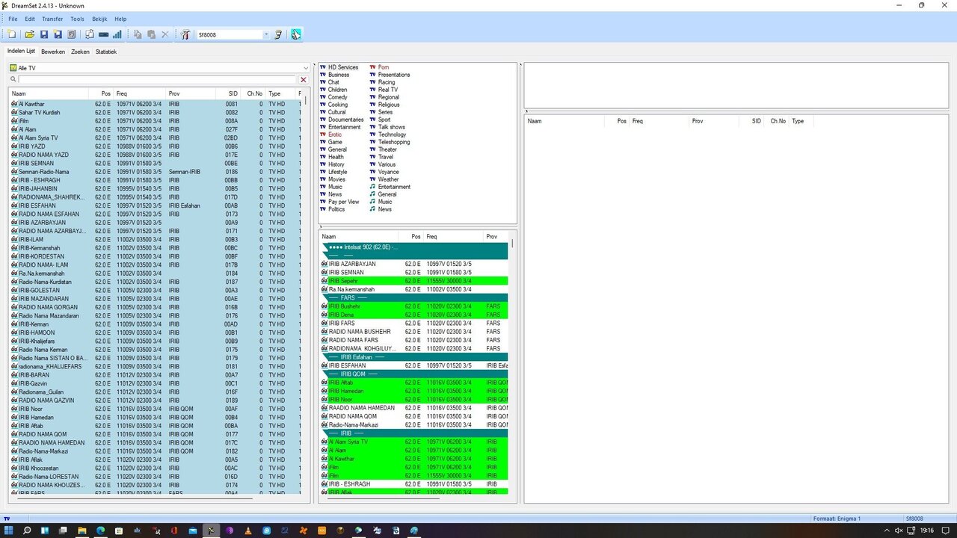
Task: Open the hammer tools settings icon
Action: tap(185, 34)
